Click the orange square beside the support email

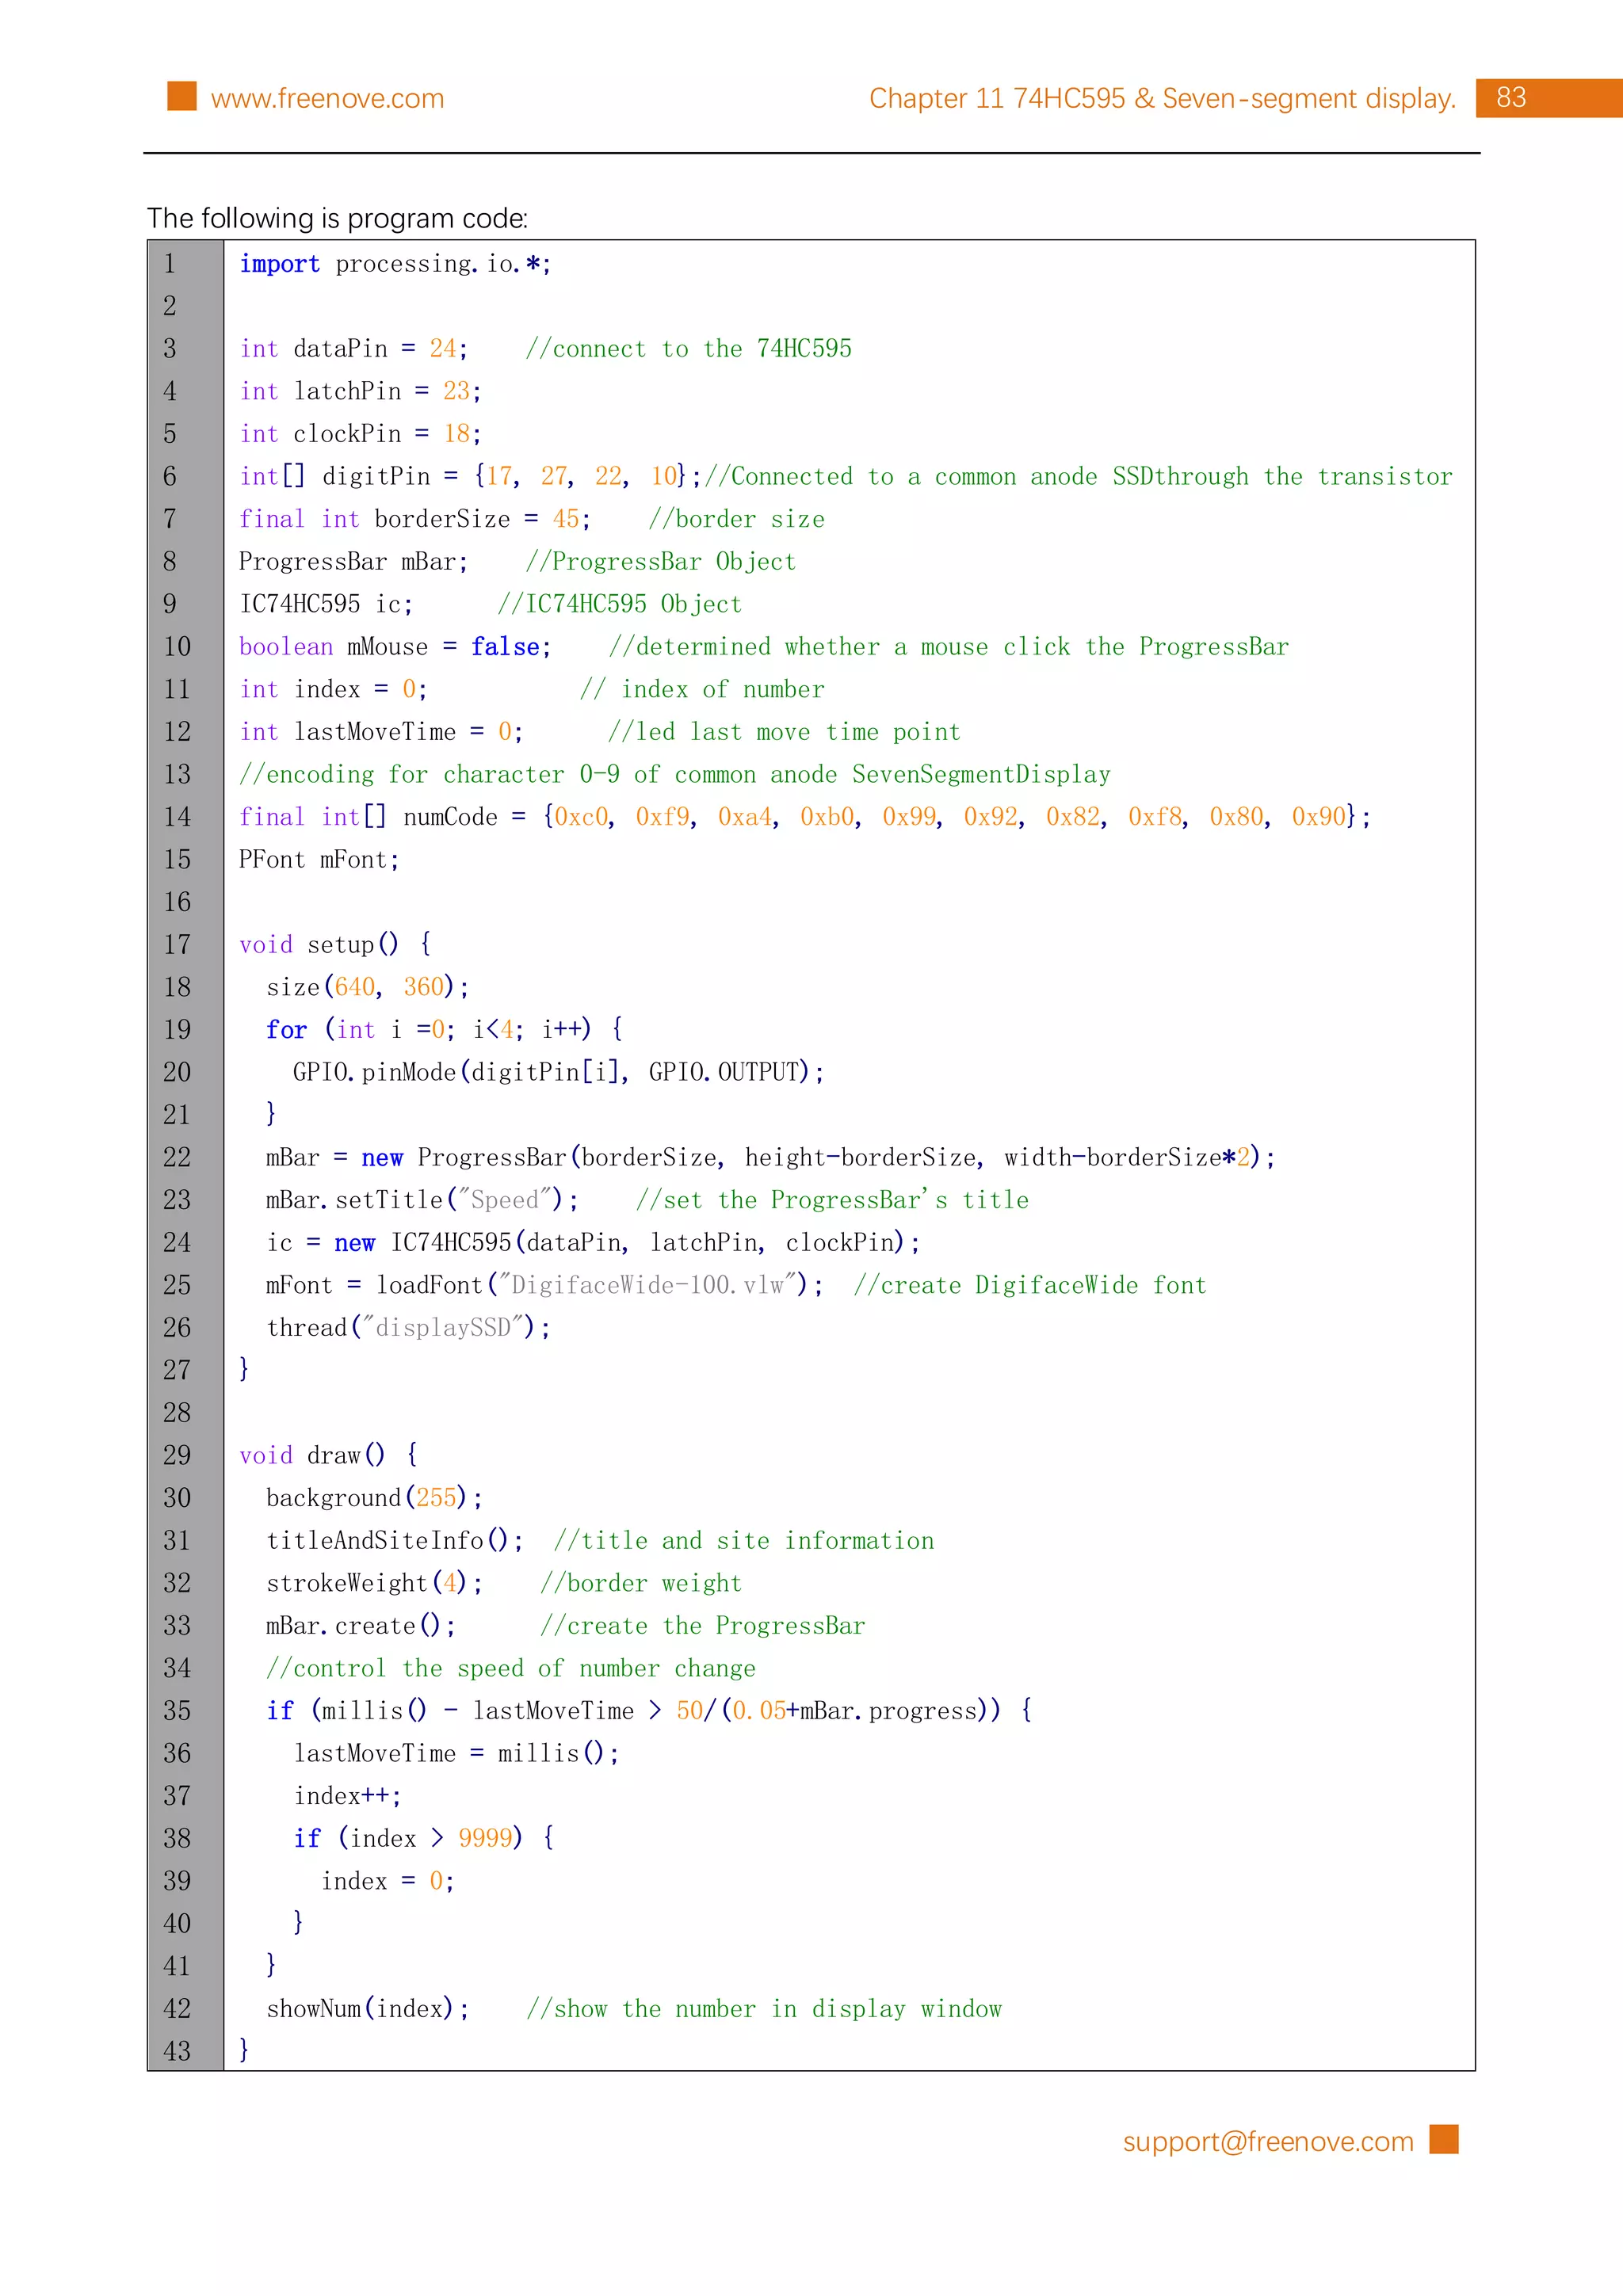coord(1443,2139)
